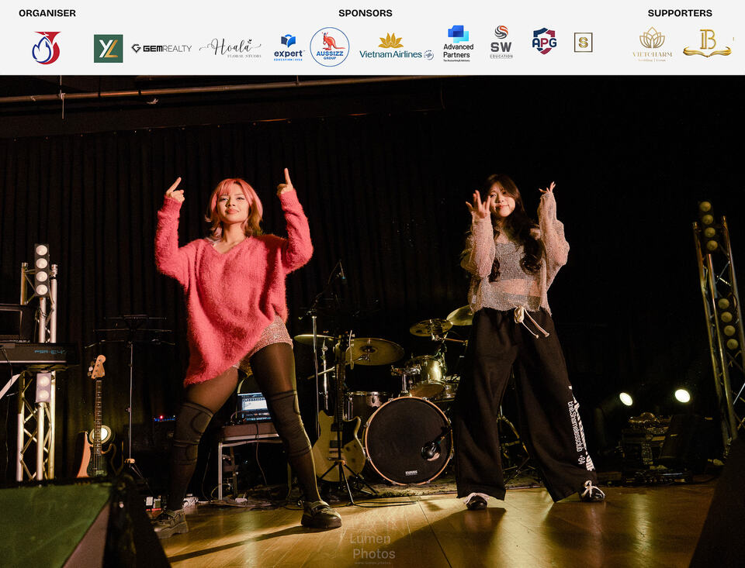Click the ORGANISER heading text
The image size is (745, 568).
pos(47,13)
